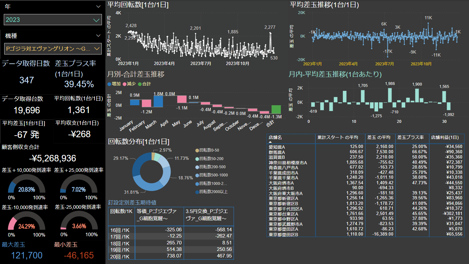Screen dimensions: 469x264
Task: Click the 回転数500-1000 legend dot
Action: tap(197, 175)
